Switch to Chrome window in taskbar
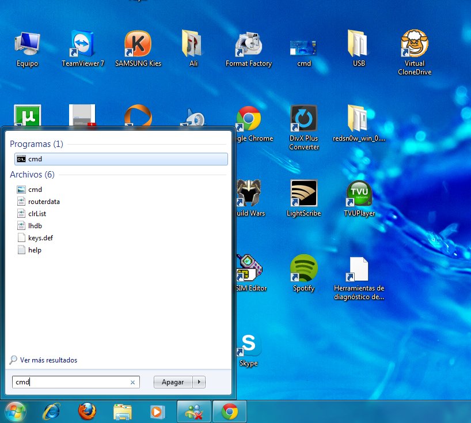Screen dimensions: 471x423 click(x=230, y=411)
